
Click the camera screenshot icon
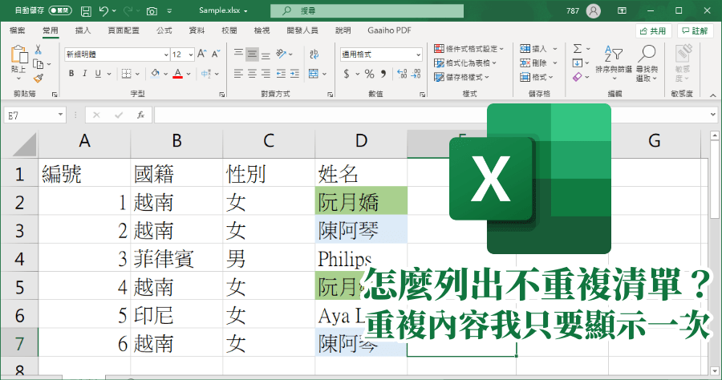tap(152, 10)
